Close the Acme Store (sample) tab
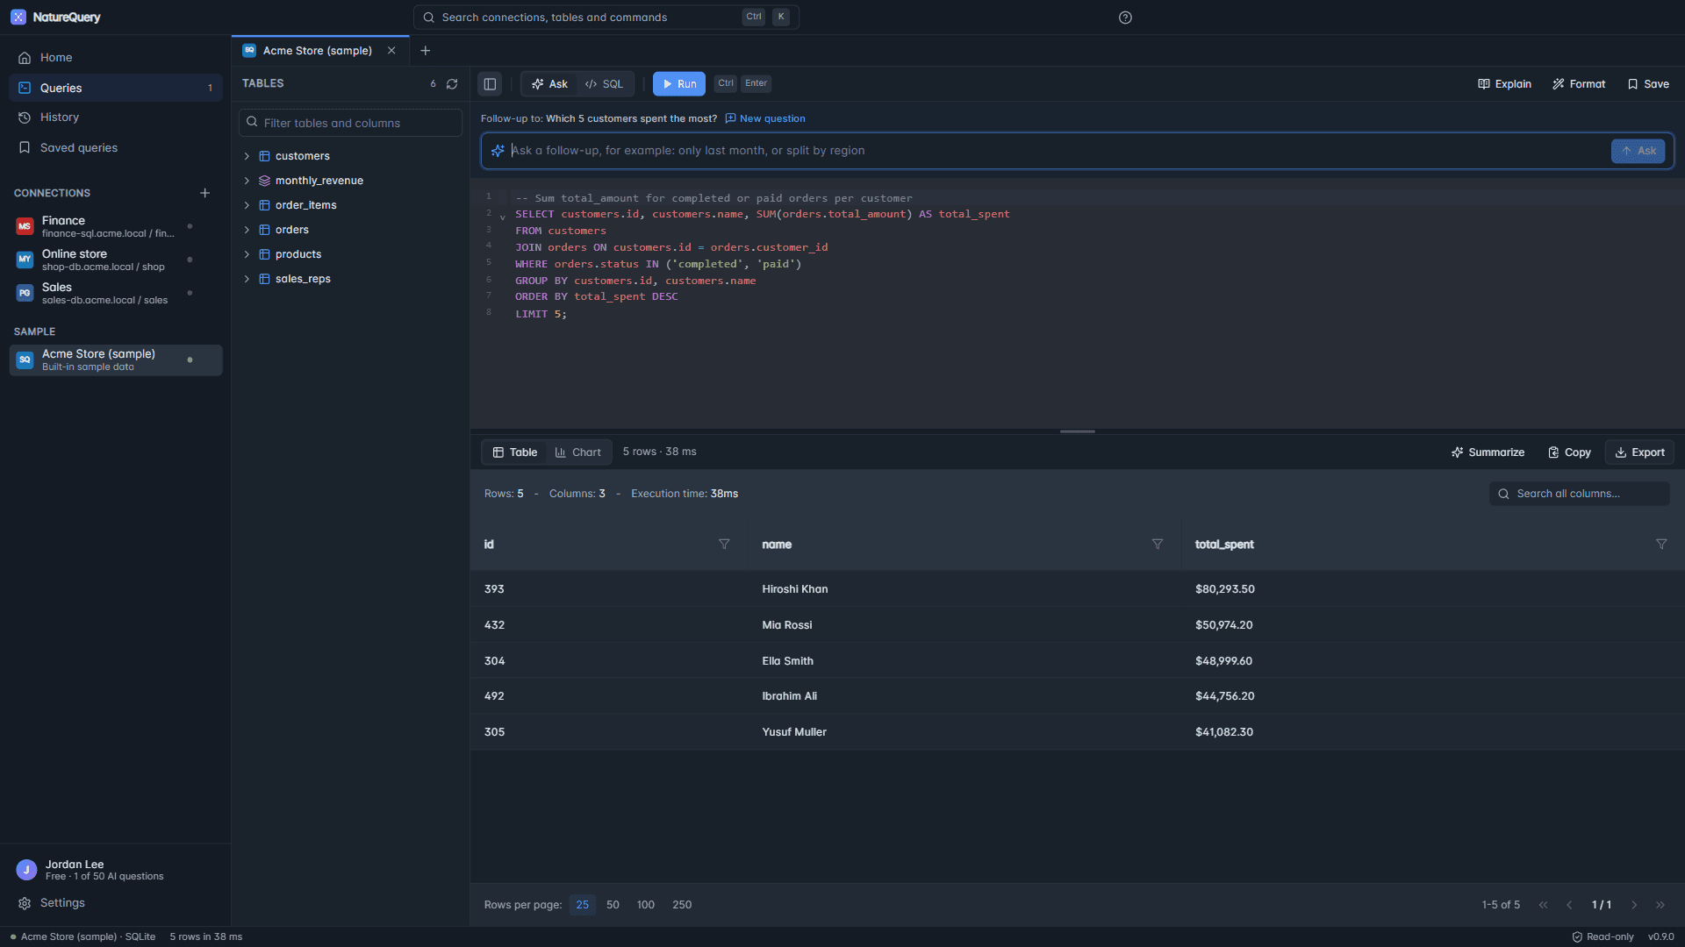 391,51
